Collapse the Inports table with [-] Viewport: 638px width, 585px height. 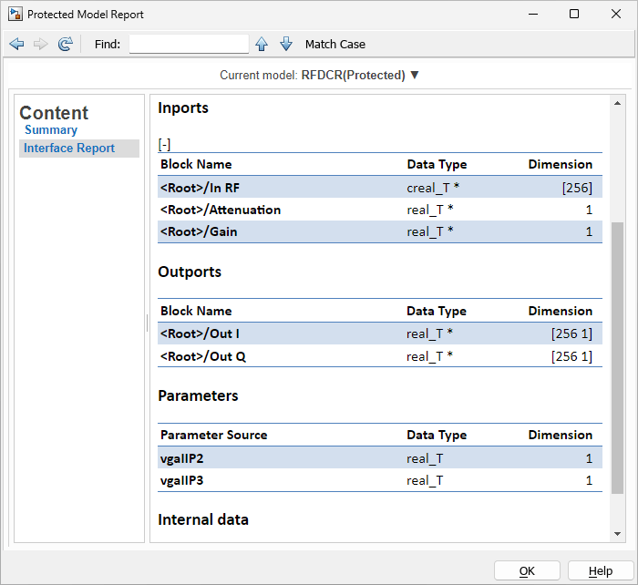click(x=164, y=144)
